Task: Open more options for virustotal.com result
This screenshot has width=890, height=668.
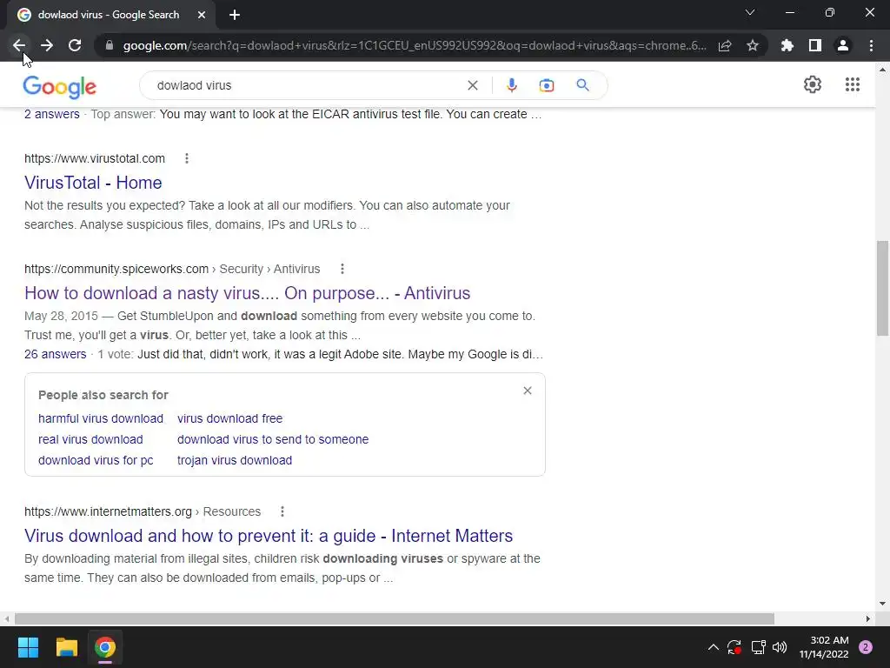Action: point(187,158)
